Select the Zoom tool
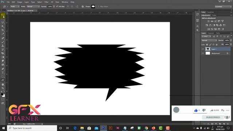Screen dimensions: 233x131 tap(3, 88)
